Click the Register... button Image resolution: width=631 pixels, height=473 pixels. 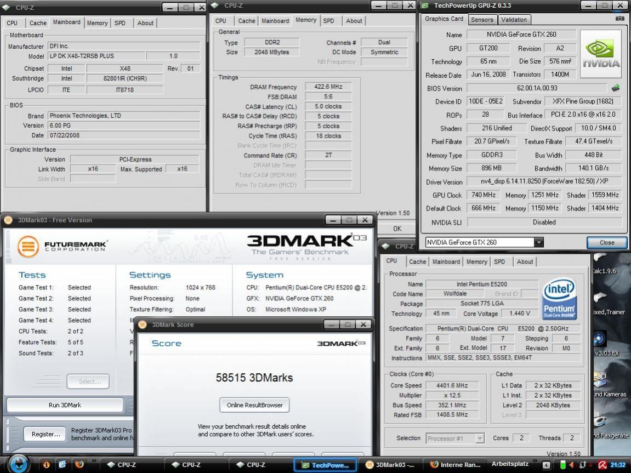[x=46, y=434]
